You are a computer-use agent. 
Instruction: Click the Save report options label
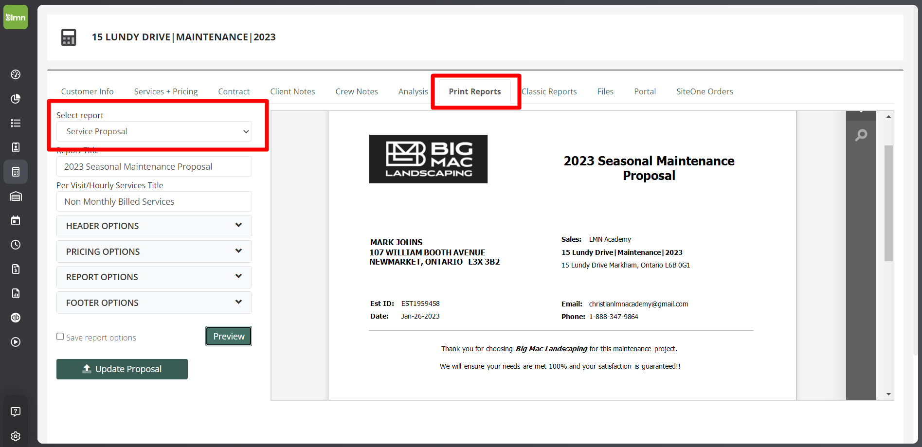(x=101, y=338)
